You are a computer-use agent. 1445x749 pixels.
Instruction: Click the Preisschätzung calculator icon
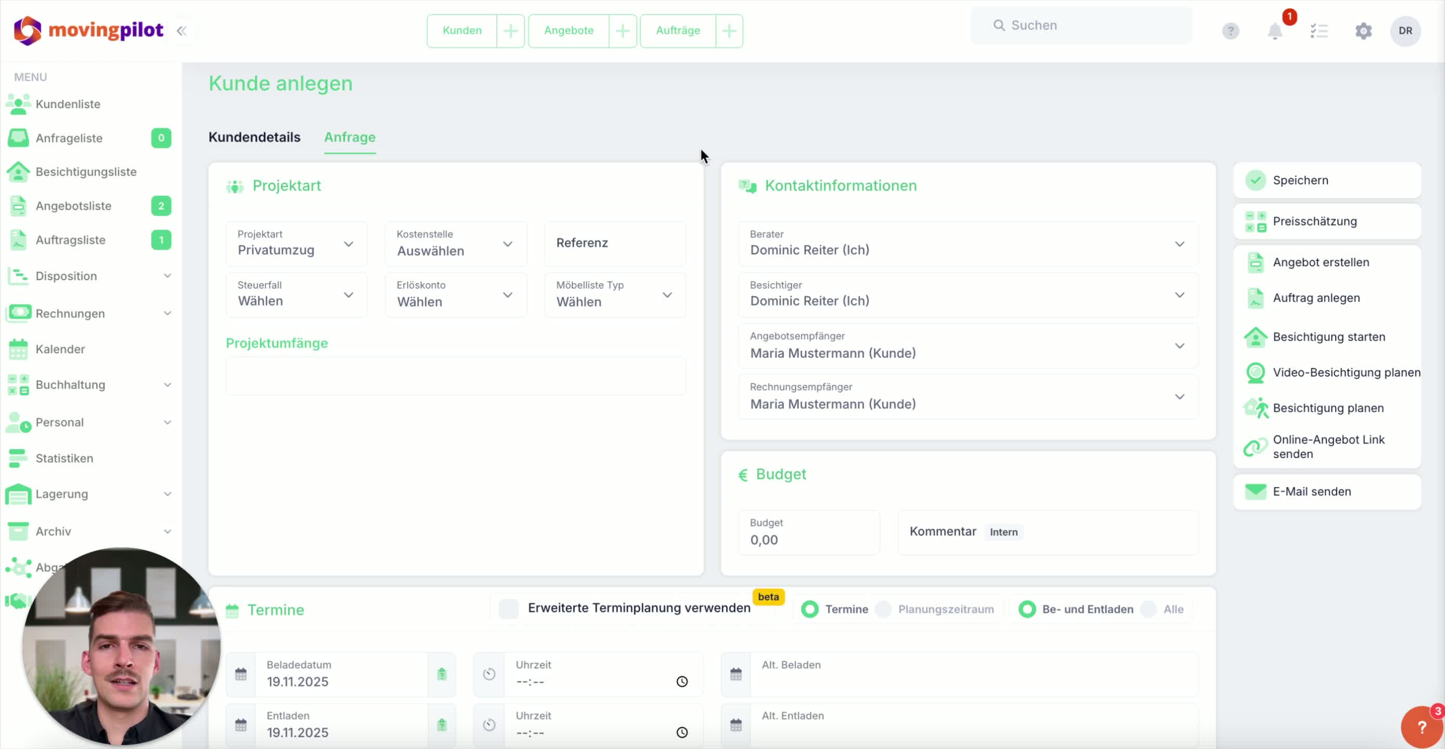[x=1255, y=222]
